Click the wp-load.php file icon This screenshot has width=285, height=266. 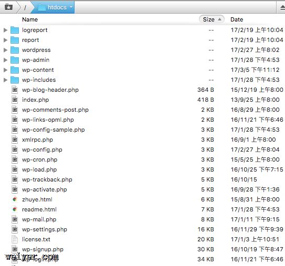15,169
